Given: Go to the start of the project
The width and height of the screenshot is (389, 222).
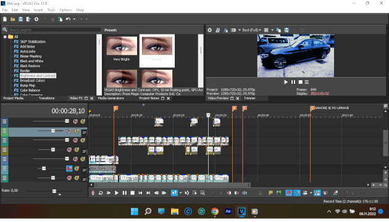Looking at the screenshot, I should pyautogui.click(x=140, y=193).
